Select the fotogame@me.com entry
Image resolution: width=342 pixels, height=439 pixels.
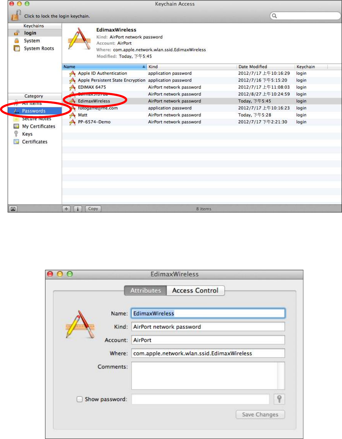point(202,108)
